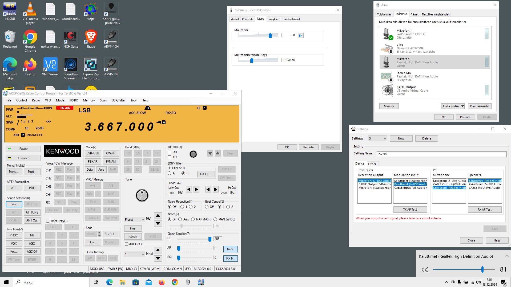Image resolution: width=511 pixels, height=287 pixels.
Task: Click the DSP Low Cut right arrow
Action: [196, 190]
